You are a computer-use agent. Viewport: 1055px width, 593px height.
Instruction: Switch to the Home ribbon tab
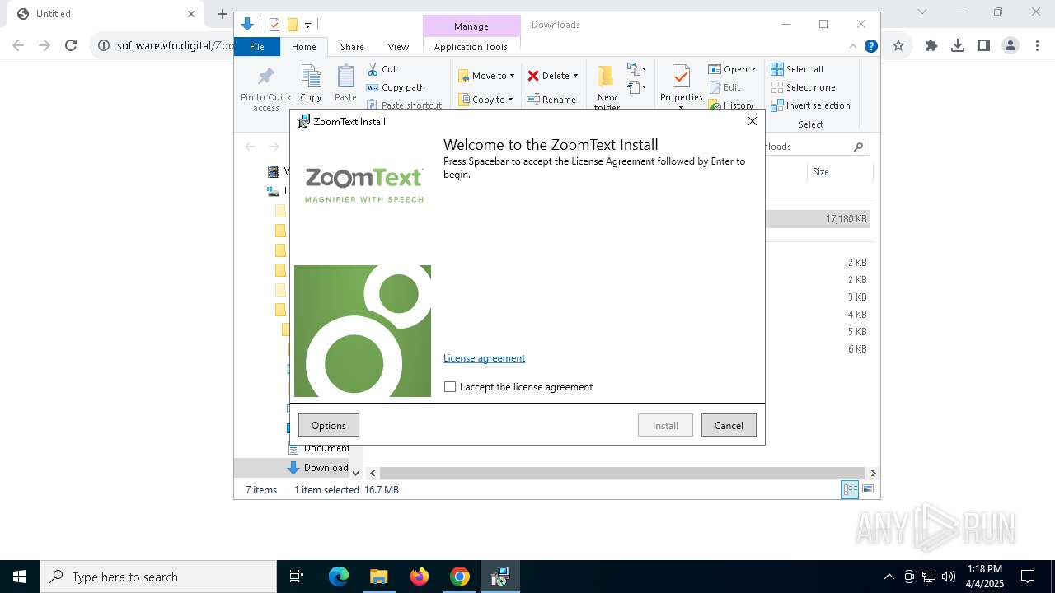click(x=303, y=47)
